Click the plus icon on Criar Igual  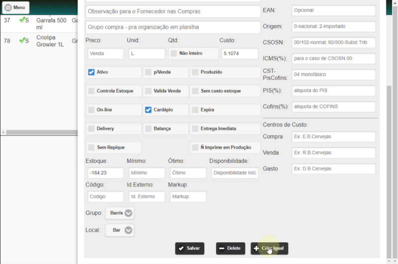[x=256, y=248]
